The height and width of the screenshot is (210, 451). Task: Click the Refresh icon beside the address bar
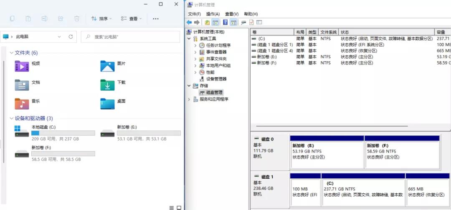click(x=71, y=37)
